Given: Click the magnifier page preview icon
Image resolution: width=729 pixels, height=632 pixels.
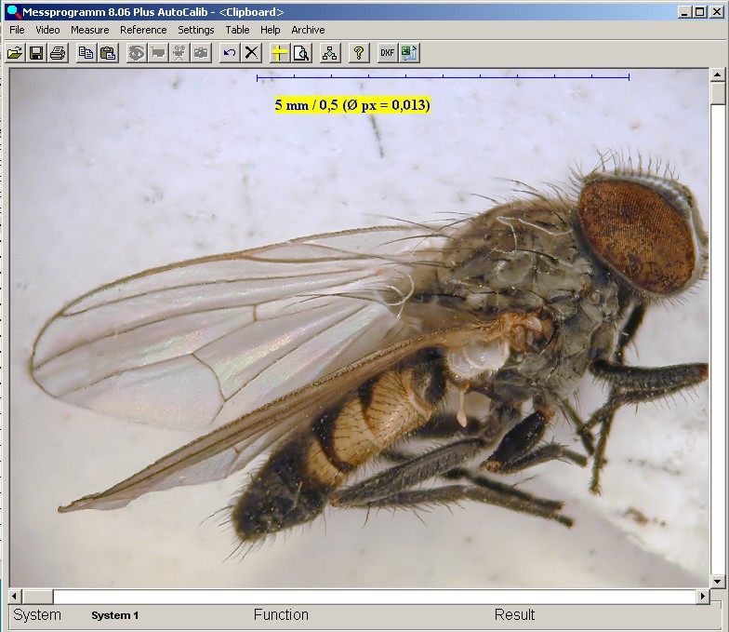Looking at the screenshot, I should coord(300,53).
